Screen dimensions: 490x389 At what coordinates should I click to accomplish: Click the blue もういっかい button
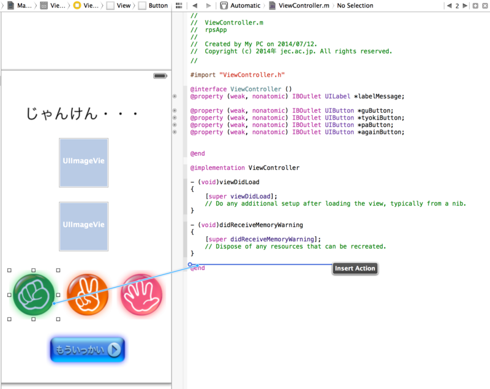point(88,350)
